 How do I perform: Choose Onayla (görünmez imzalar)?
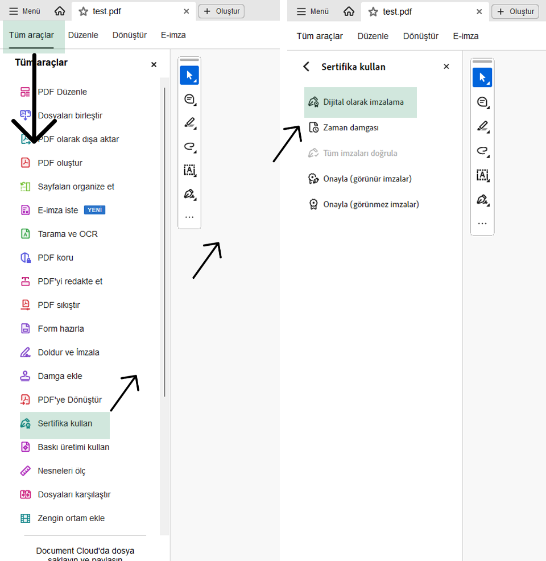tap(371, 204)
